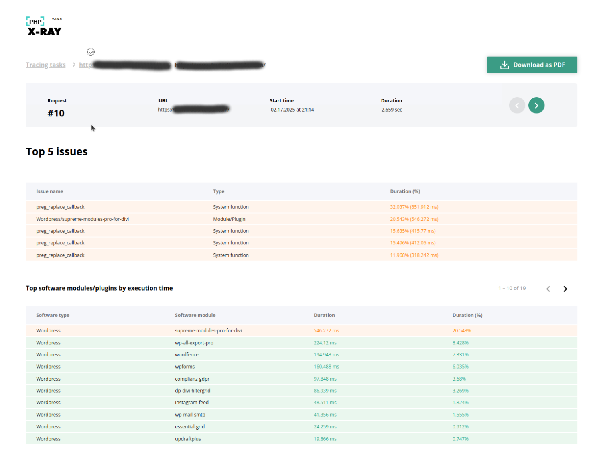Click the Software module column header

coord(195,315)
